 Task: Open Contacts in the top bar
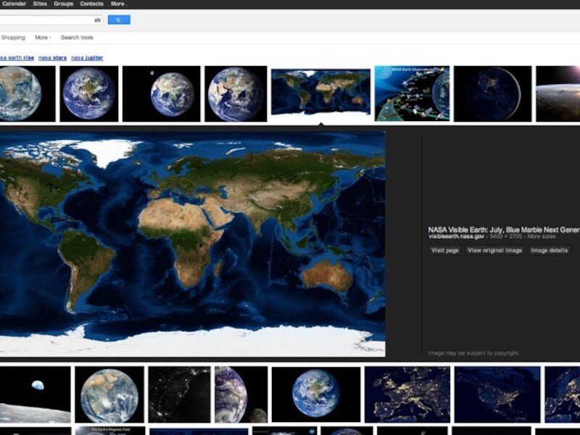point(92,4)
